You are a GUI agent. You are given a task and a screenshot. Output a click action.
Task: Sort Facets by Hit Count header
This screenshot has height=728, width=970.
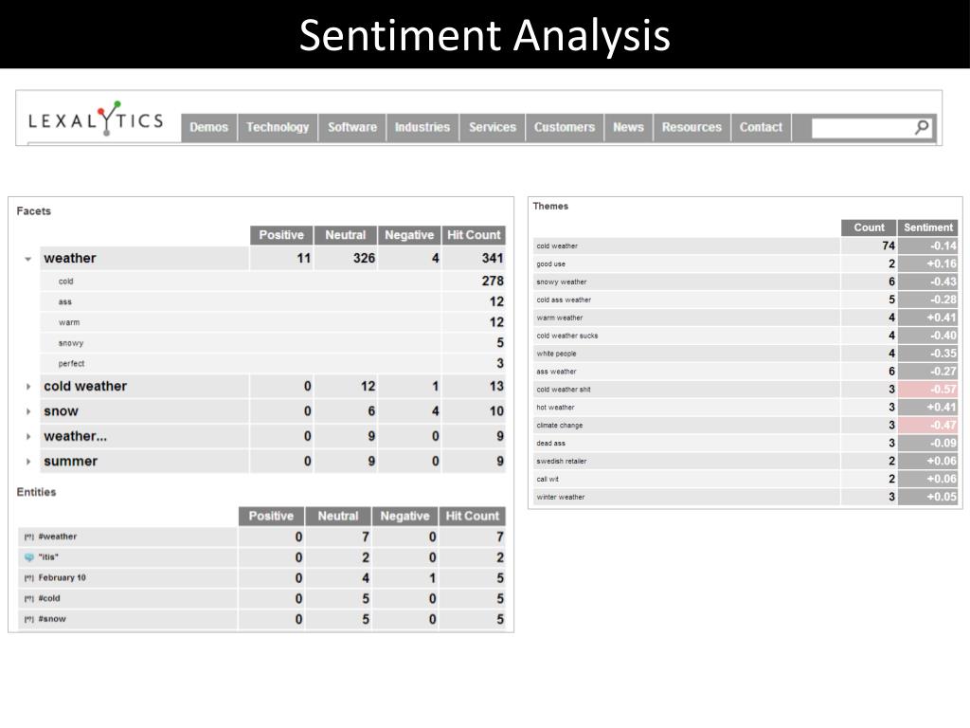tap(474, 235)
